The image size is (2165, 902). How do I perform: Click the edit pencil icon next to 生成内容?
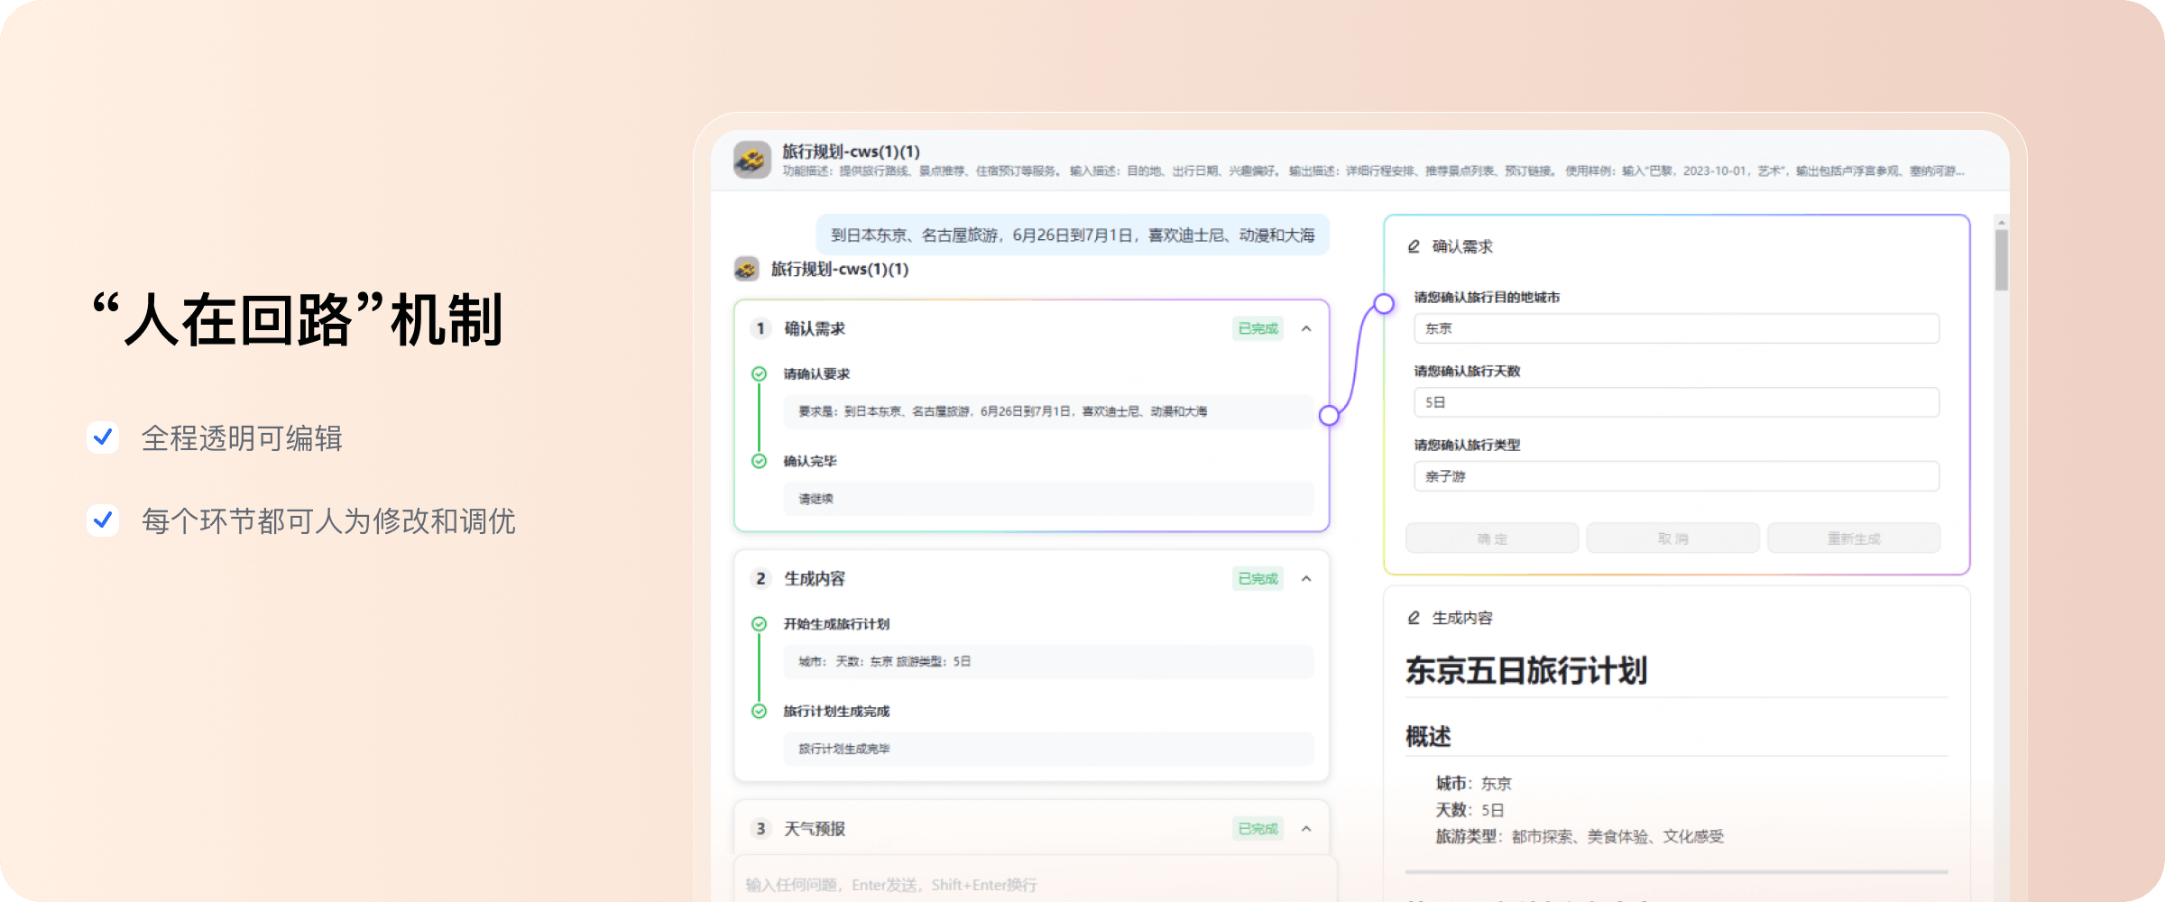pyautogui.click(x=1414, y=618)
